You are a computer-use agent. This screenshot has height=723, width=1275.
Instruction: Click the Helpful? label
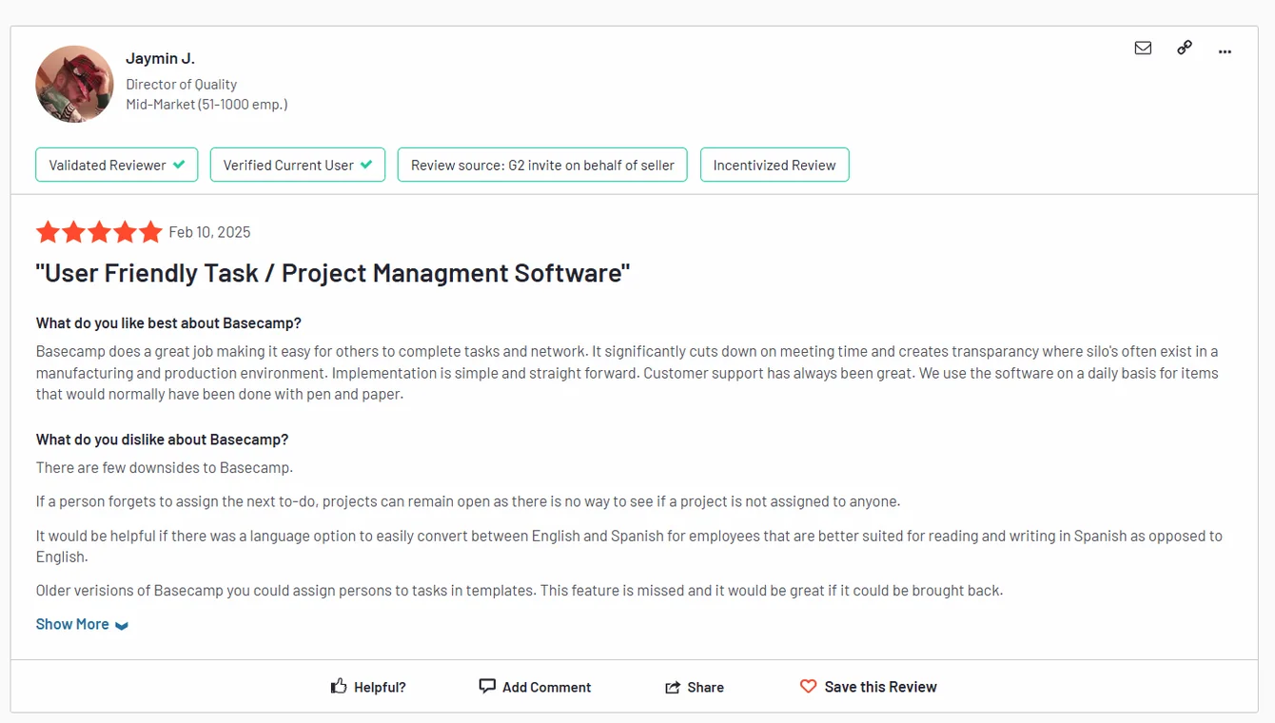pos(380,687)
